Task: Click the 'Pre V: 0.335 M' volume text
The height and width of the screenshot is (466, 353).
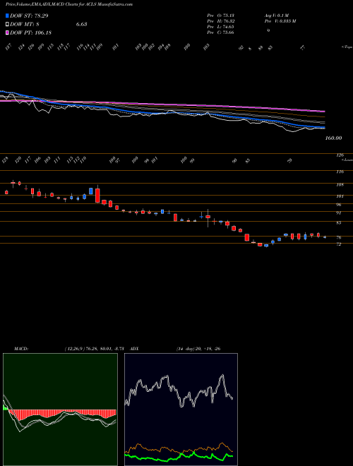Action: click(x=280, y=20)
